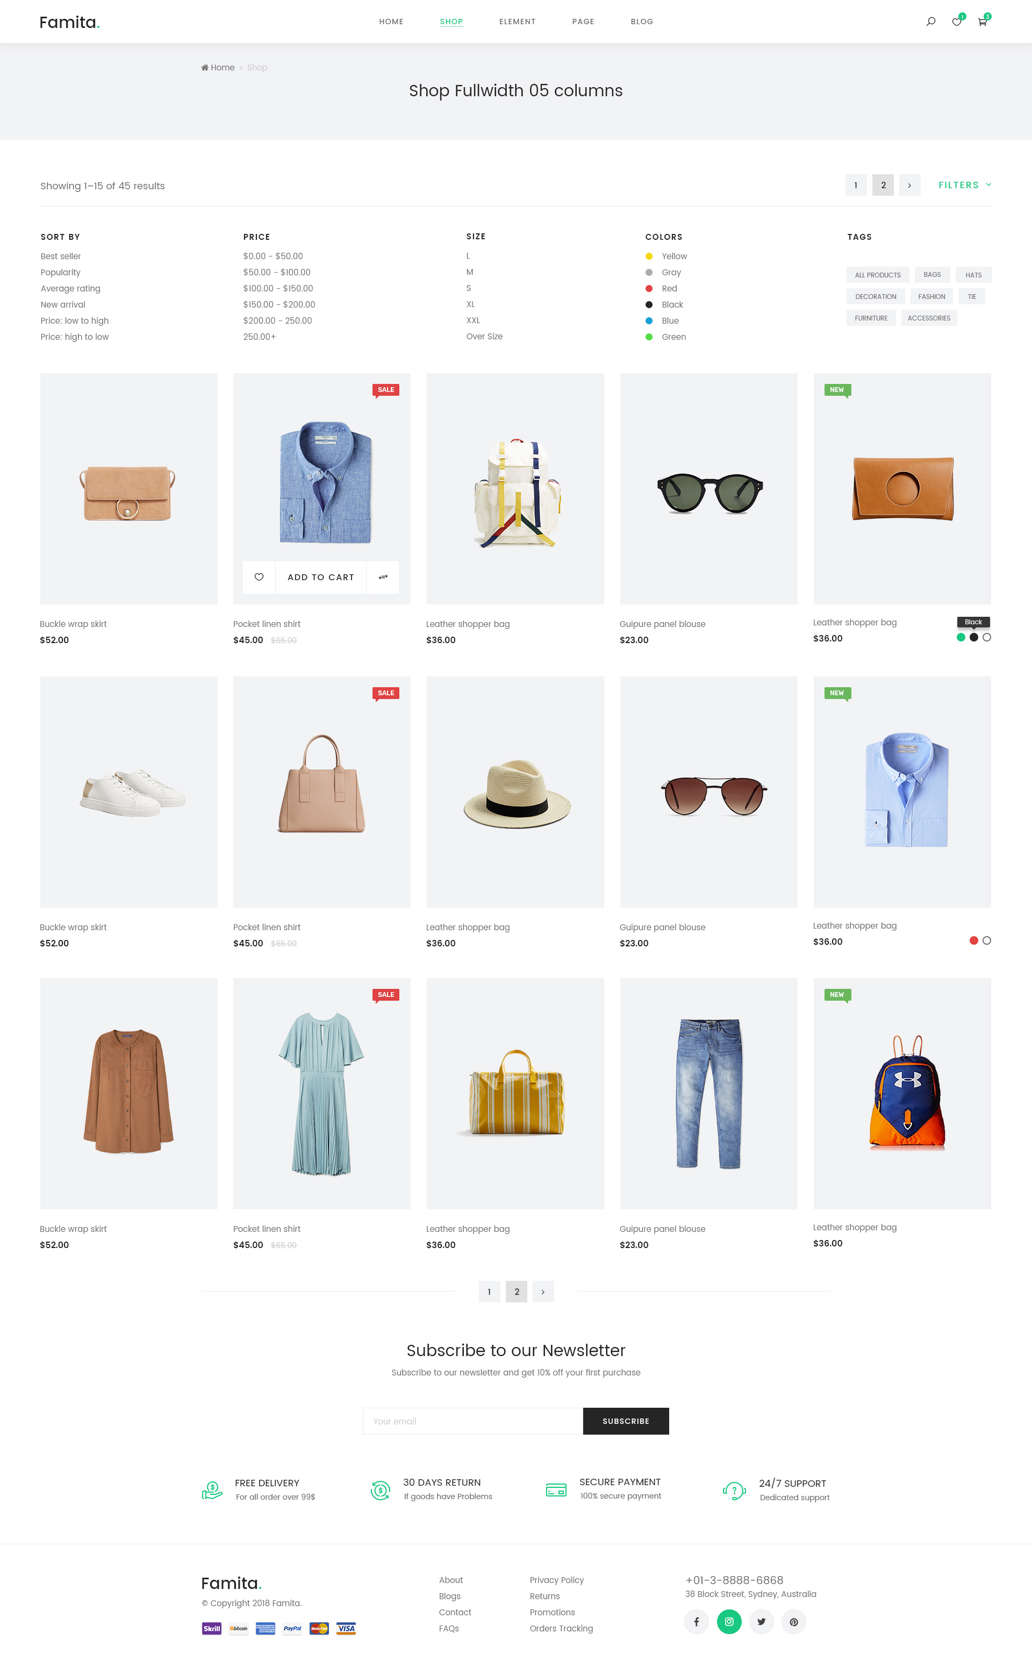Select the Yellow color filter
The image size is (1032, 1668).
tap(666, 256)
